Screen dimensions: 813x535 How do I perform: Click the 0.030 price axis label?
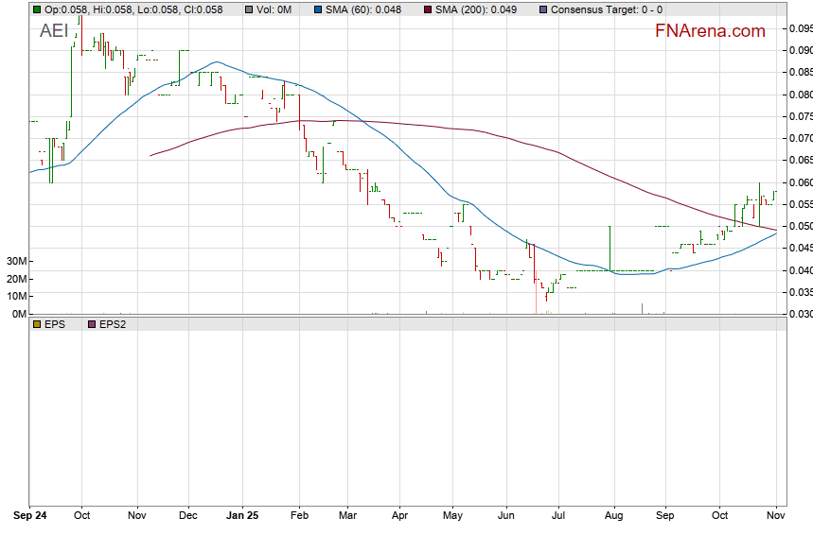tap(800, 314)
